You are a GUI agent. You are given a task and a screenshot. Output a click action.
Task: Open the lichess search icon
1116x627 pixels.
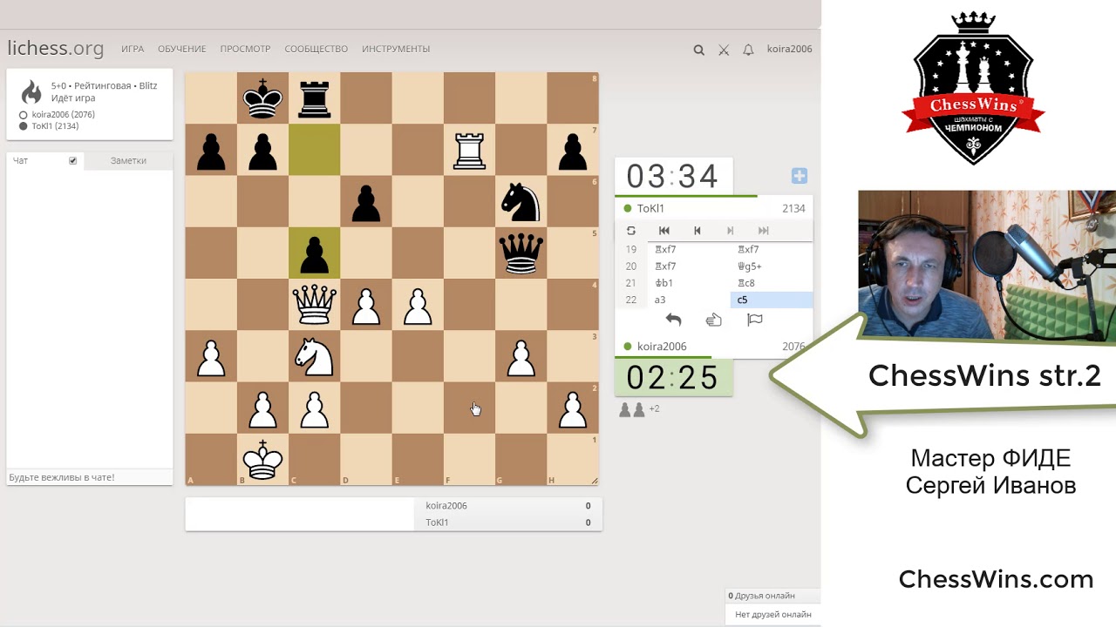pyautogui.click(x=698, y=50)
